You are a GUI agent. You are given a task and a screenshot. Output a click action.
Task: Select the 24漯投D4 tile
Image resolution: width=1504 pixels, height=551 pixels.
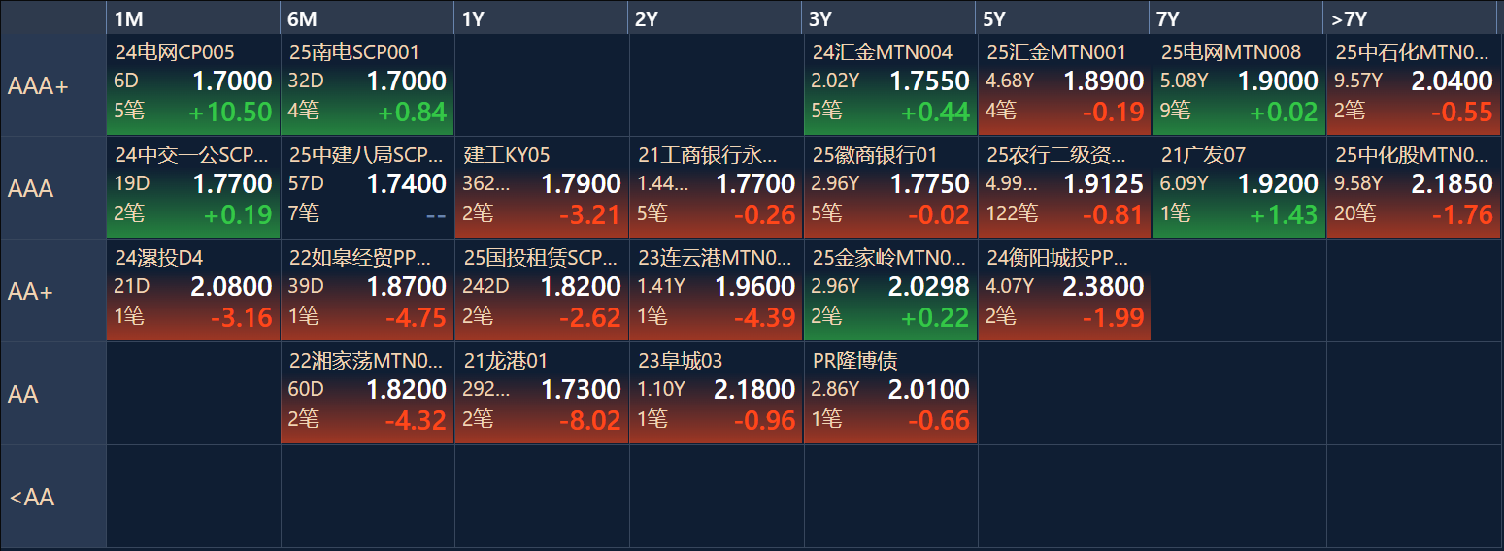192,290
